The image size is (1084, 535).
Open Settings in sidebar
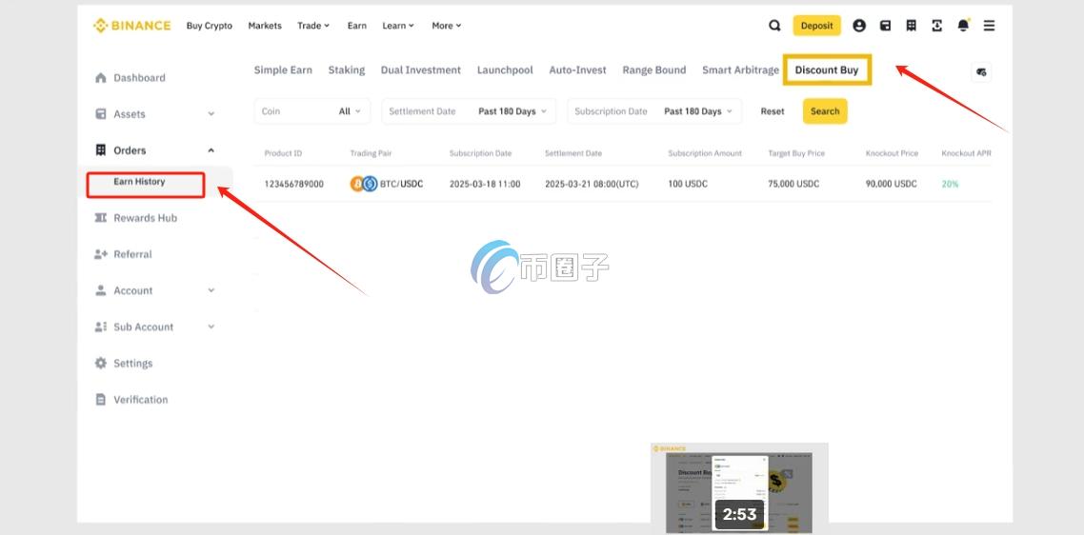tap(132, 363)
